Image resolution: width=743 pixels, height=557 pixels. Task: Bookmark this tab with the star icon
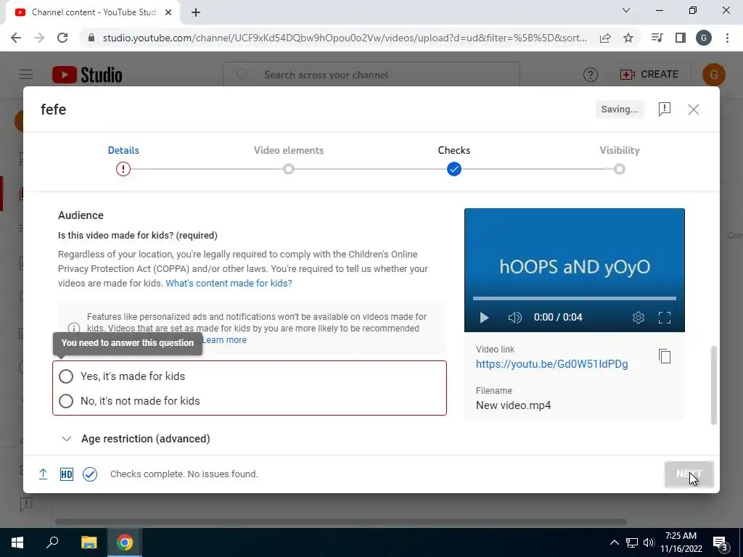(628, 38)
